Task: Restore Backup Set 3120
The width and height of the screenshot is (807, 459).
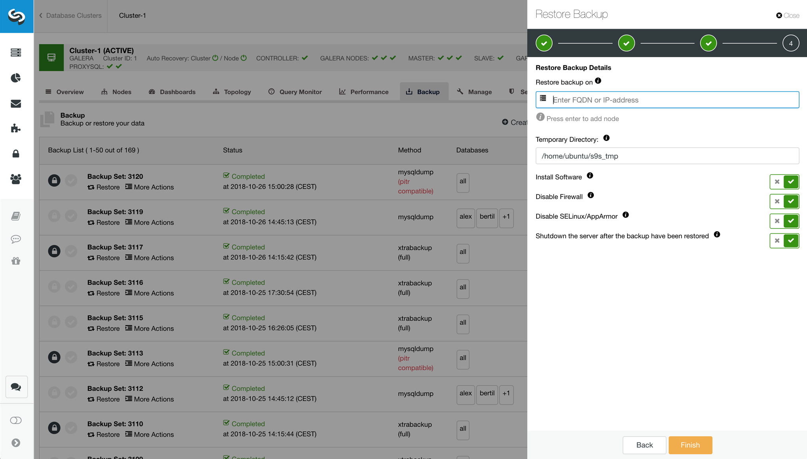Action: coord(103,187)
